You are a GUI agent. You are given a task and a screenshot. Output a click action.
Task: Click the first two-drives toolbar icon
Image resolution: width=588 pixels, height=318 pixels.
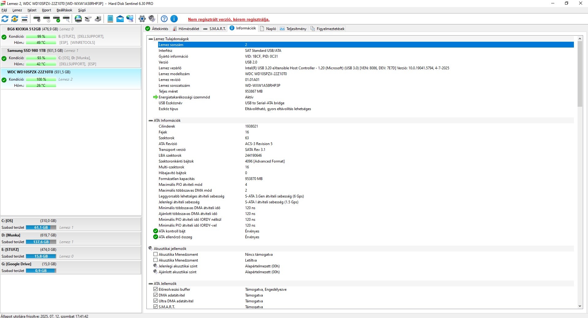[x=88, y=19]
